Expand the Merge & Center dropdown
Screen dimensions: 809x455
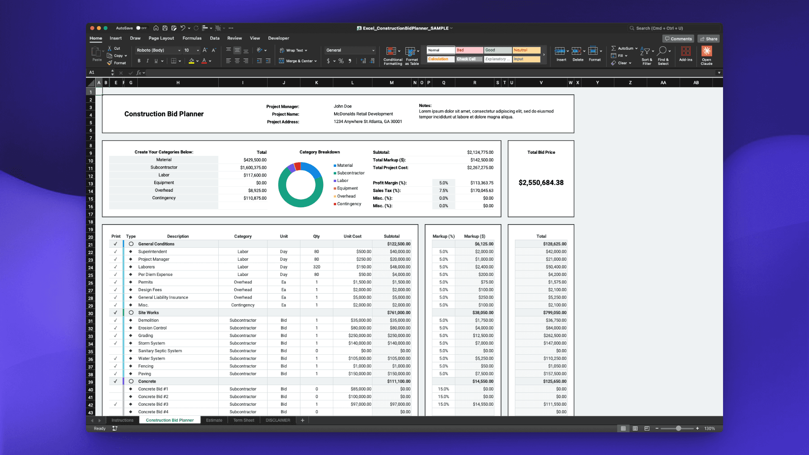(x=316, y=61)
